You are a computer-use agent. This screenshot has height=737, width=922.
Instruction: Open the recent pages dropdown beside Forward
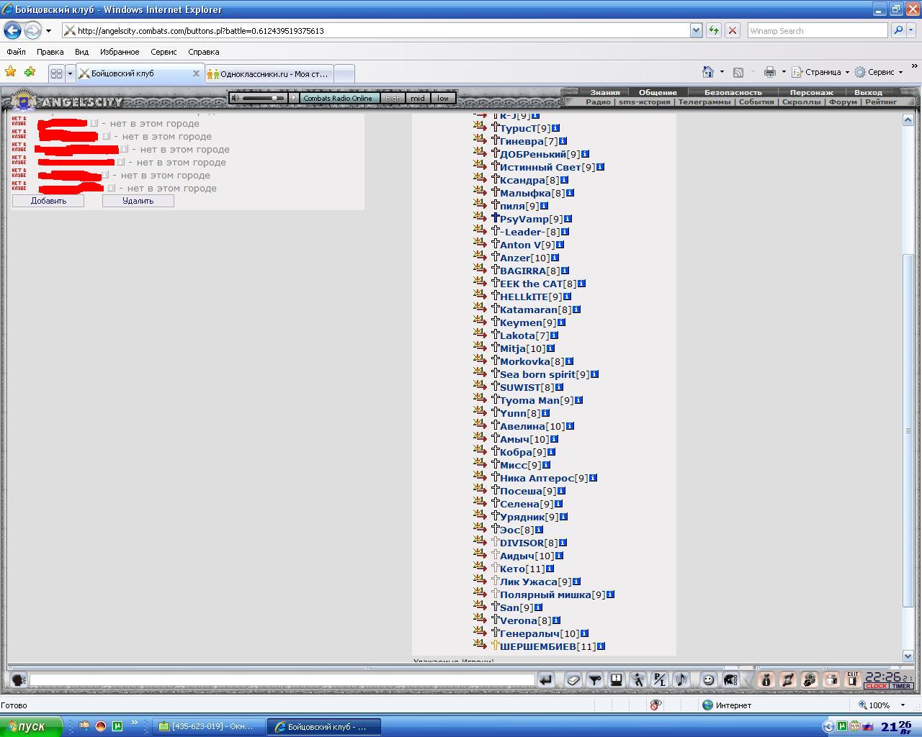coord(48,31)
